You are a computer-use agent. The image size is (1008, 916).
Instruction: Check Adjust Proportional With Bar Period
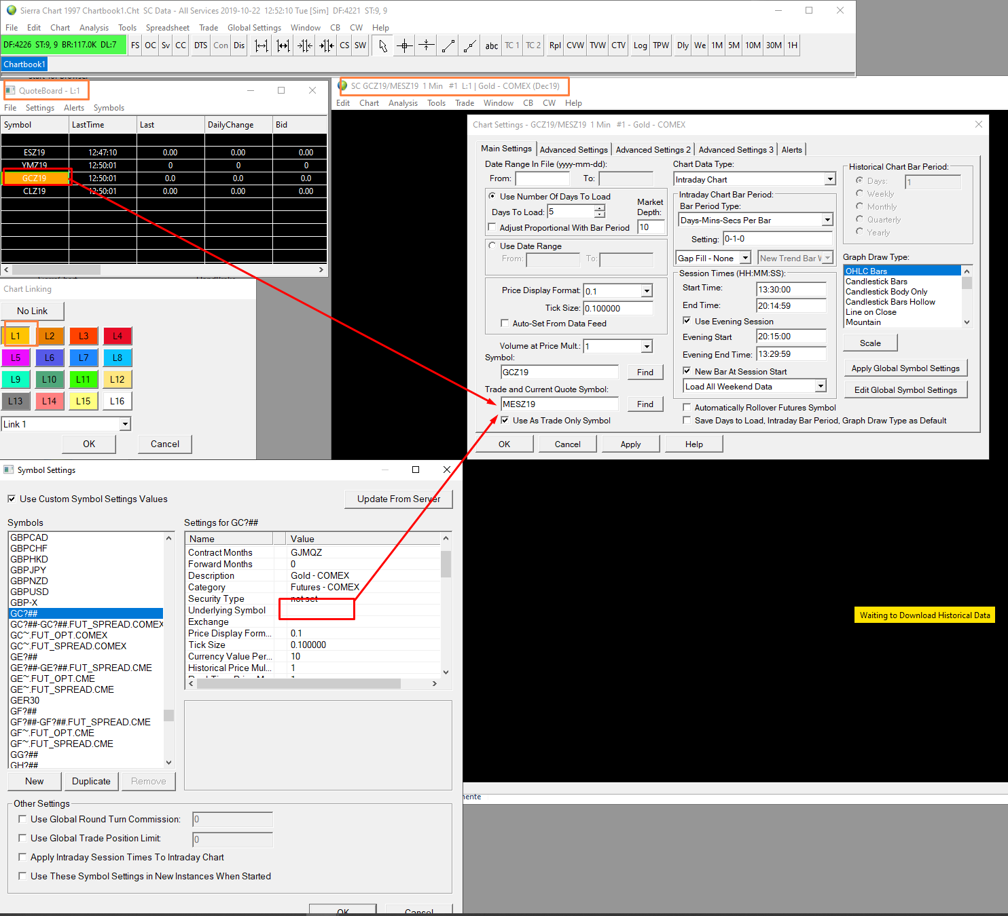pyautogui.click(x=492, y=227)
